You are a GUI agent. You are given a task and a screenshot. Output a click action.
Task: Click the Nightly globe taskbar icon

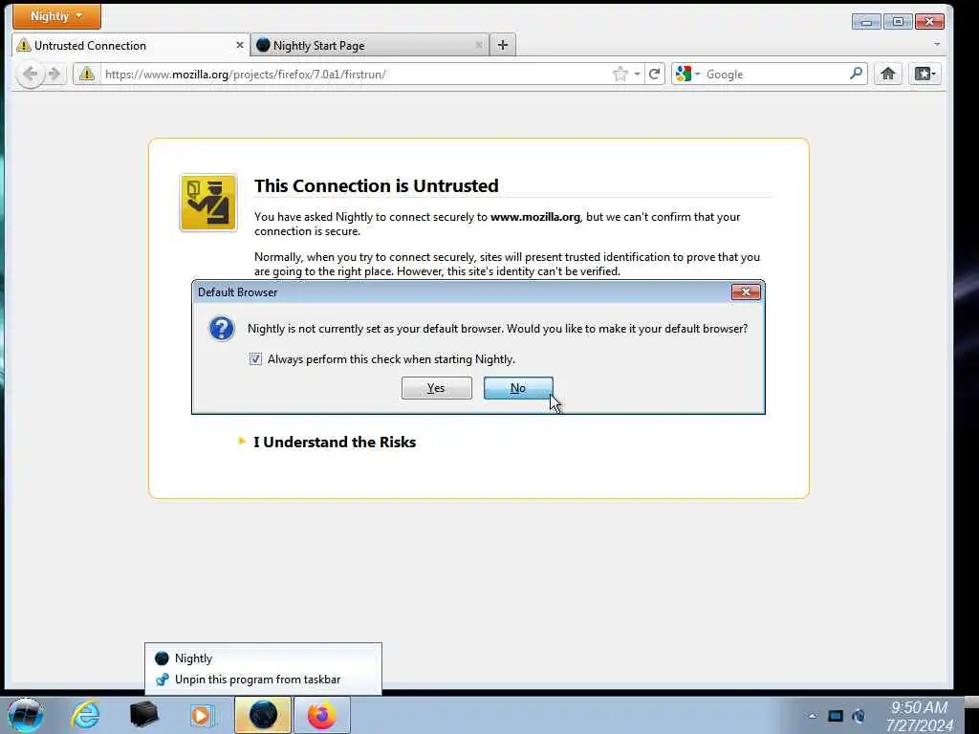pos(263,715)
